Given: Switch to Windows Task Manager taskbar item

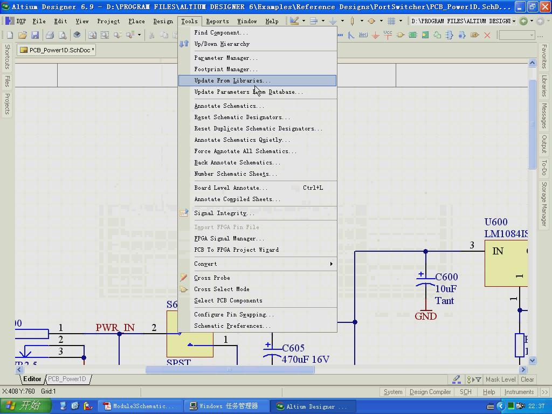Looking at the screenshot, I should coord(228,406).
